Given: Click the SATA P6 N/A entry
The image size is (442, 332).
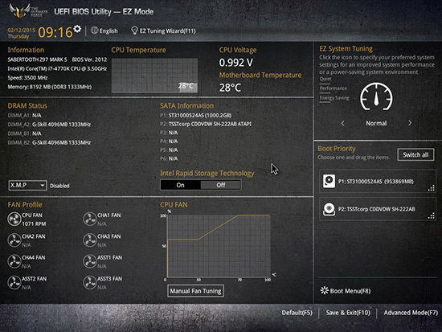Looking at the screenshot, I should 169,158.
